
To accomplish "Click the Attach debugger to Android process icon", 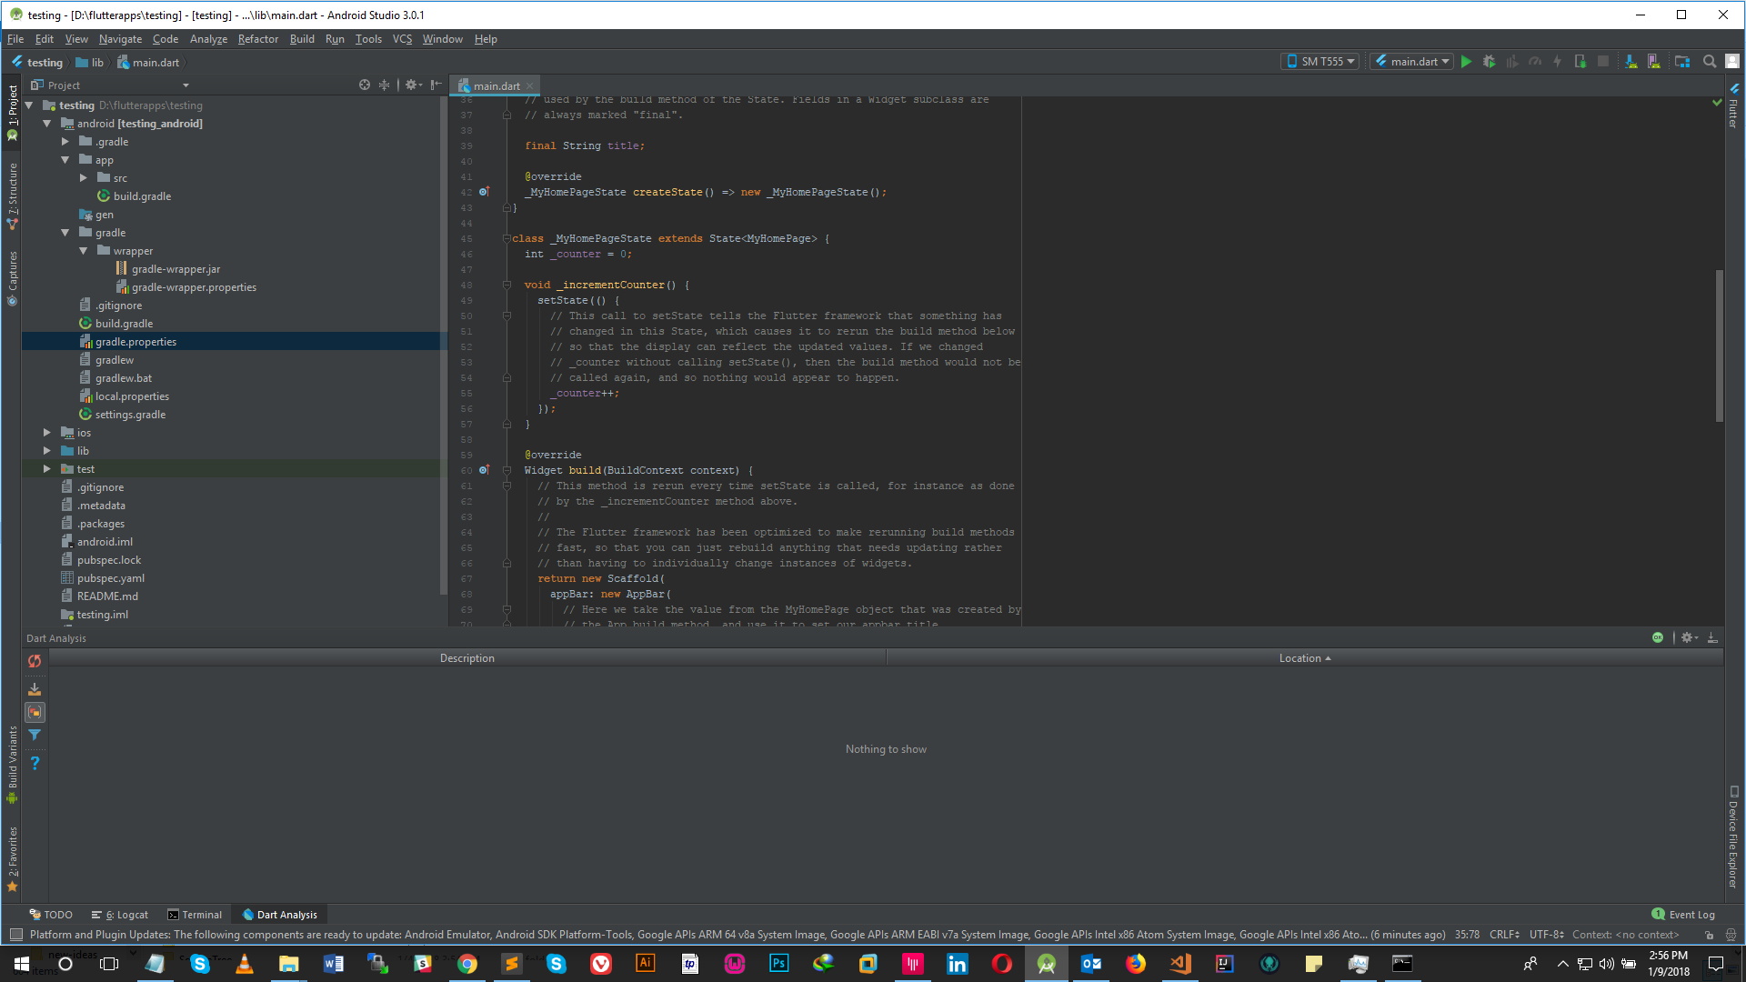I will point(1580,62).
